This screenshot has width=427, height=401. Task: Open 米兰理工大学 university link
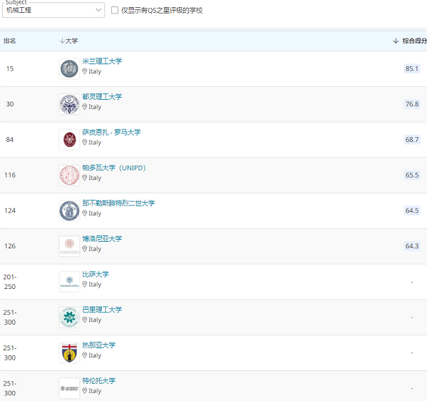pyautogui.click(x=102, y=61)
